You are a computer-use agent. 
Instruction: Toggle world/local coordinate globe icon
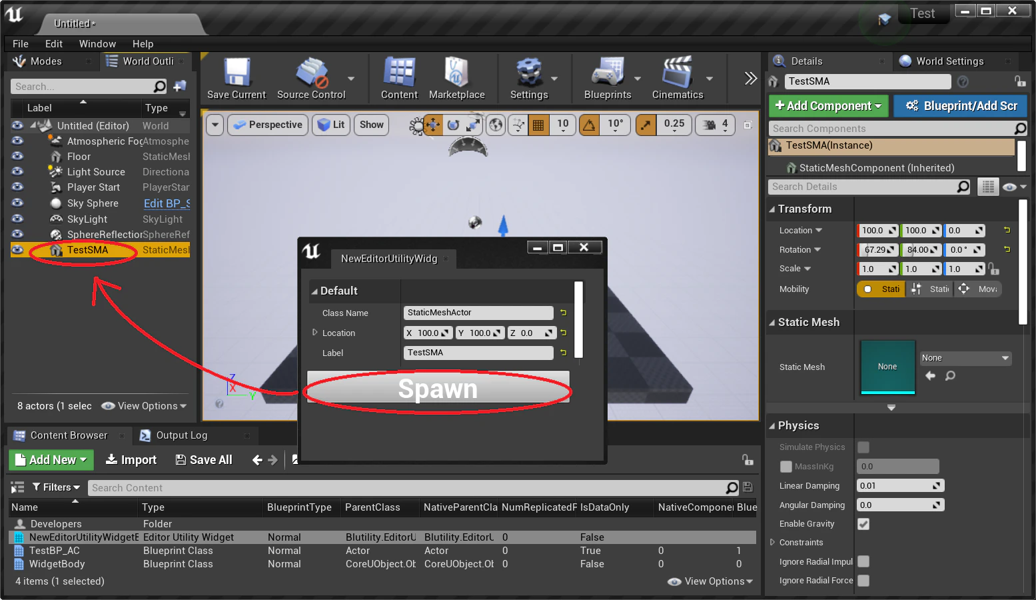[496, 125]
